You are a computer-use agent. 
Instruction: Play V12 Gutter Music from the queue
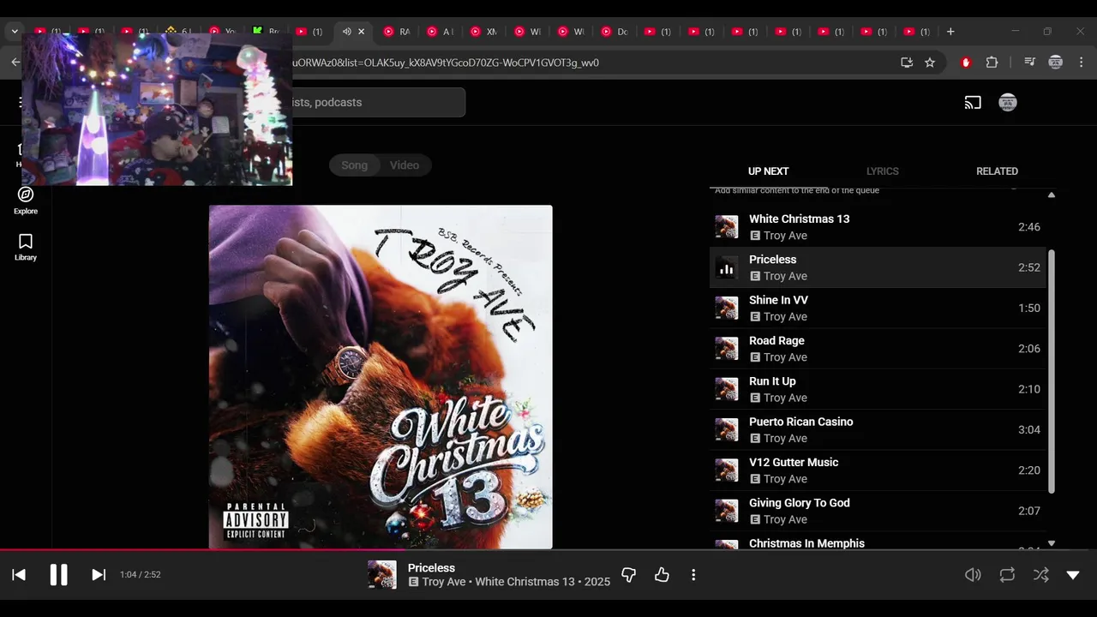[878, 470]
